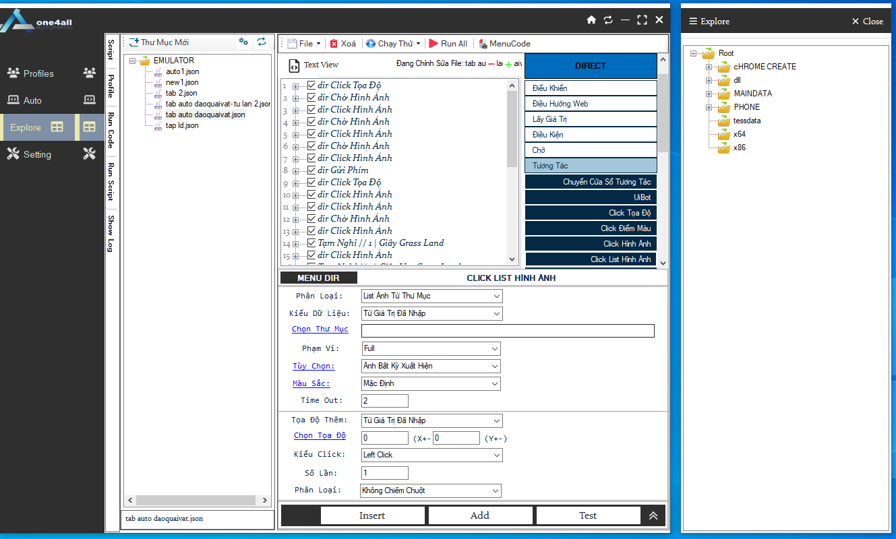Screen dimensions: 896x539
Task: Expand the MAINDATA folder in Explore tree
Action: [x=709, y=94]
